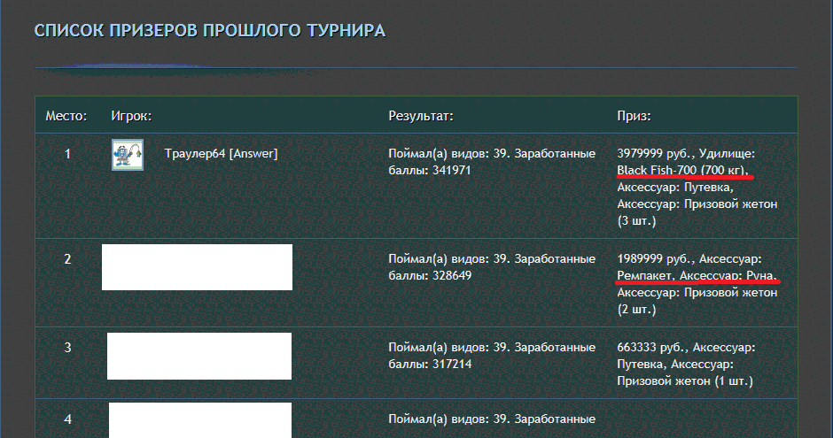Image resolution: width=833 pixels, height=438 pixels.
Task: Click the first-place player's avatar icon
Action: pos(128,155)
